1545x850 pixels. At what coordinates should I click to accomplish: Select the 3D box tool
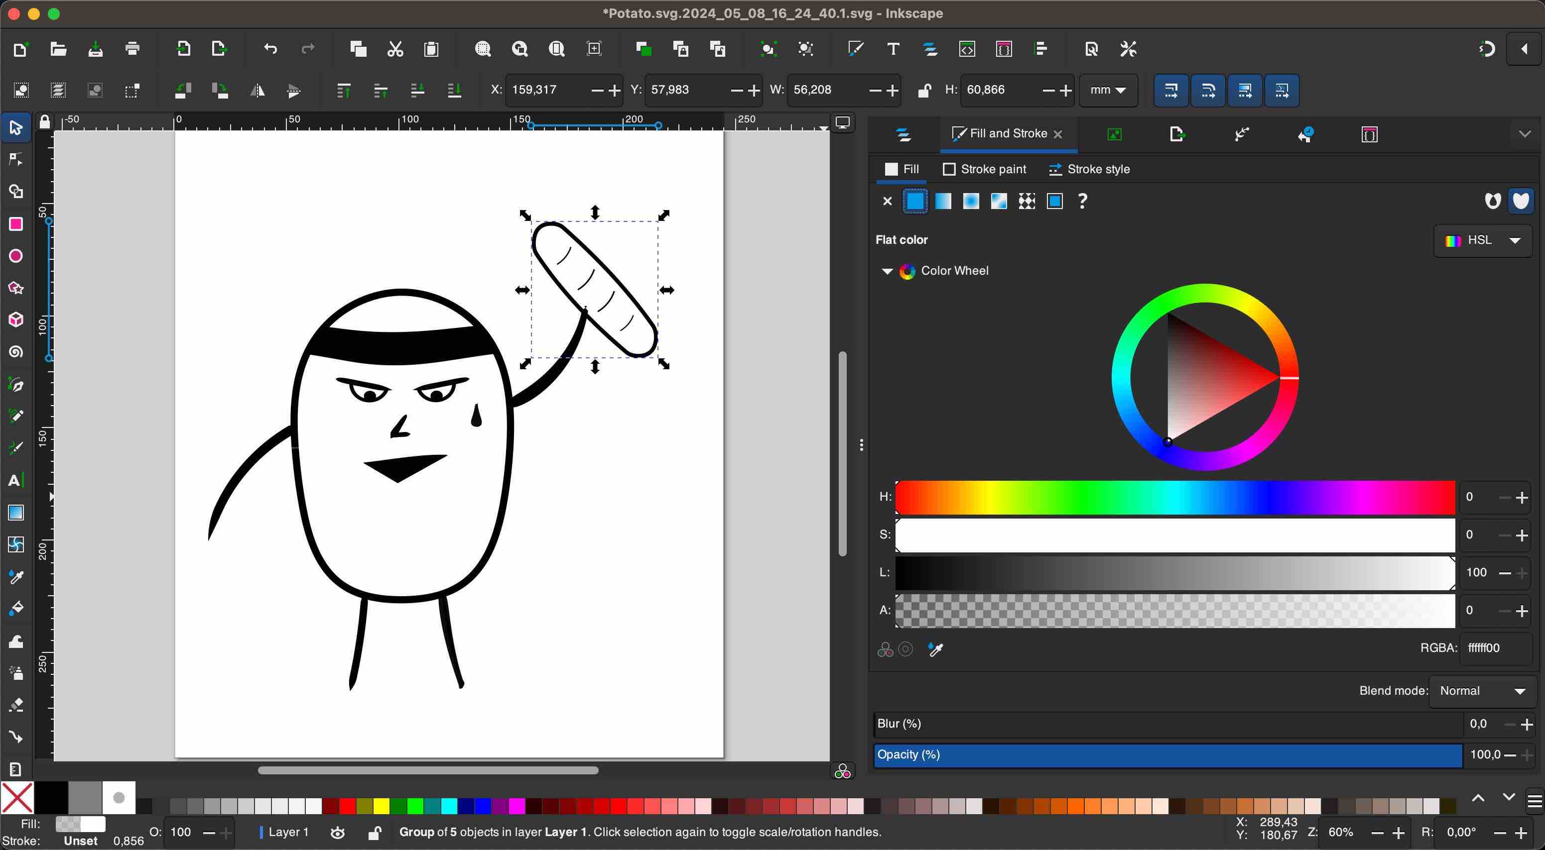point(16,319)
